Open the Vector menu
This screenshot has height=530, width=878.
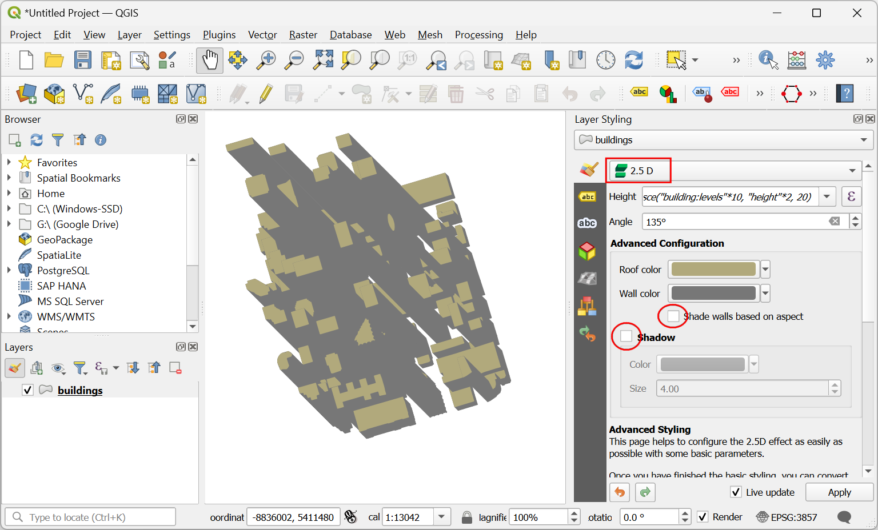click(262, 35)
